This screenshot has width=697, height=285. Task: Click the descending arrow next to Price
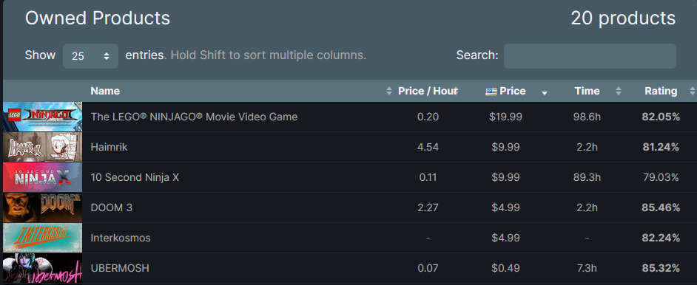point(545,92)
